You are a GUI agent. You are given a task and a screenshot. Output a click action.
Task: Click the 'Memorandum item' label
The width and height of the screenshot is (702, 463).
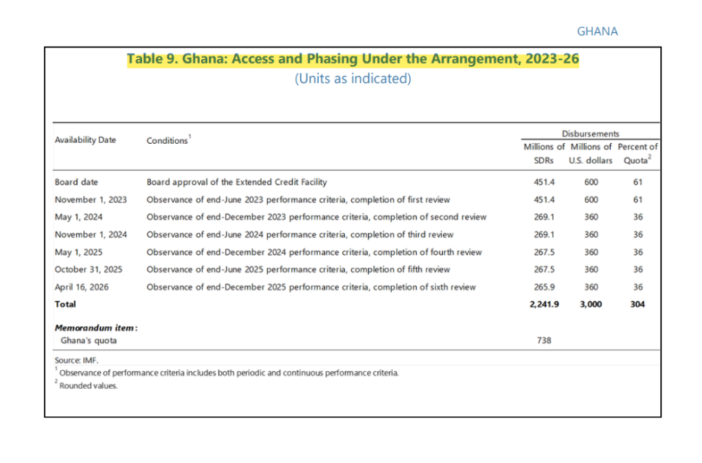[96, 327]
